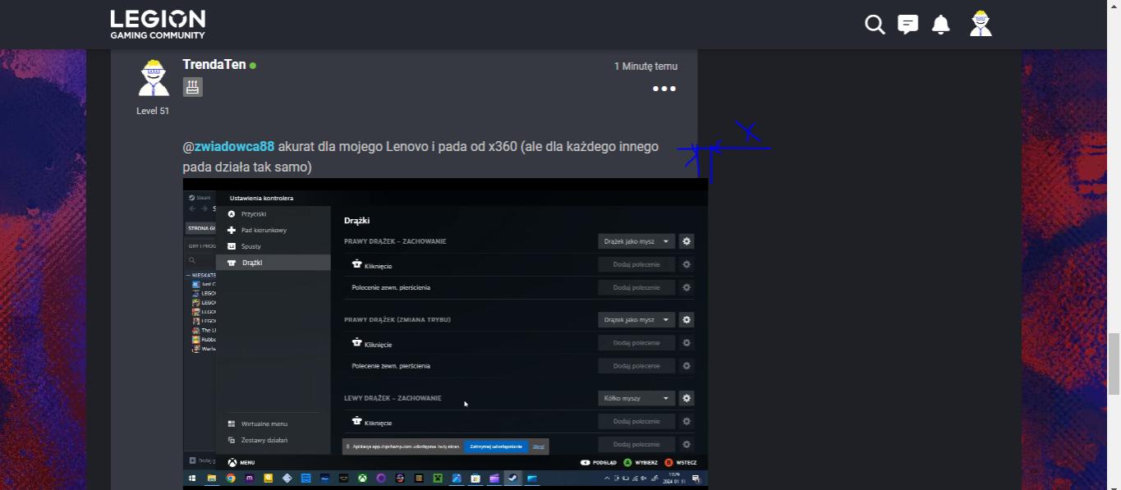The image size is (1121, 490).
Task: Launch Minecraft from the taskbar
Action: tap(437, 477)
